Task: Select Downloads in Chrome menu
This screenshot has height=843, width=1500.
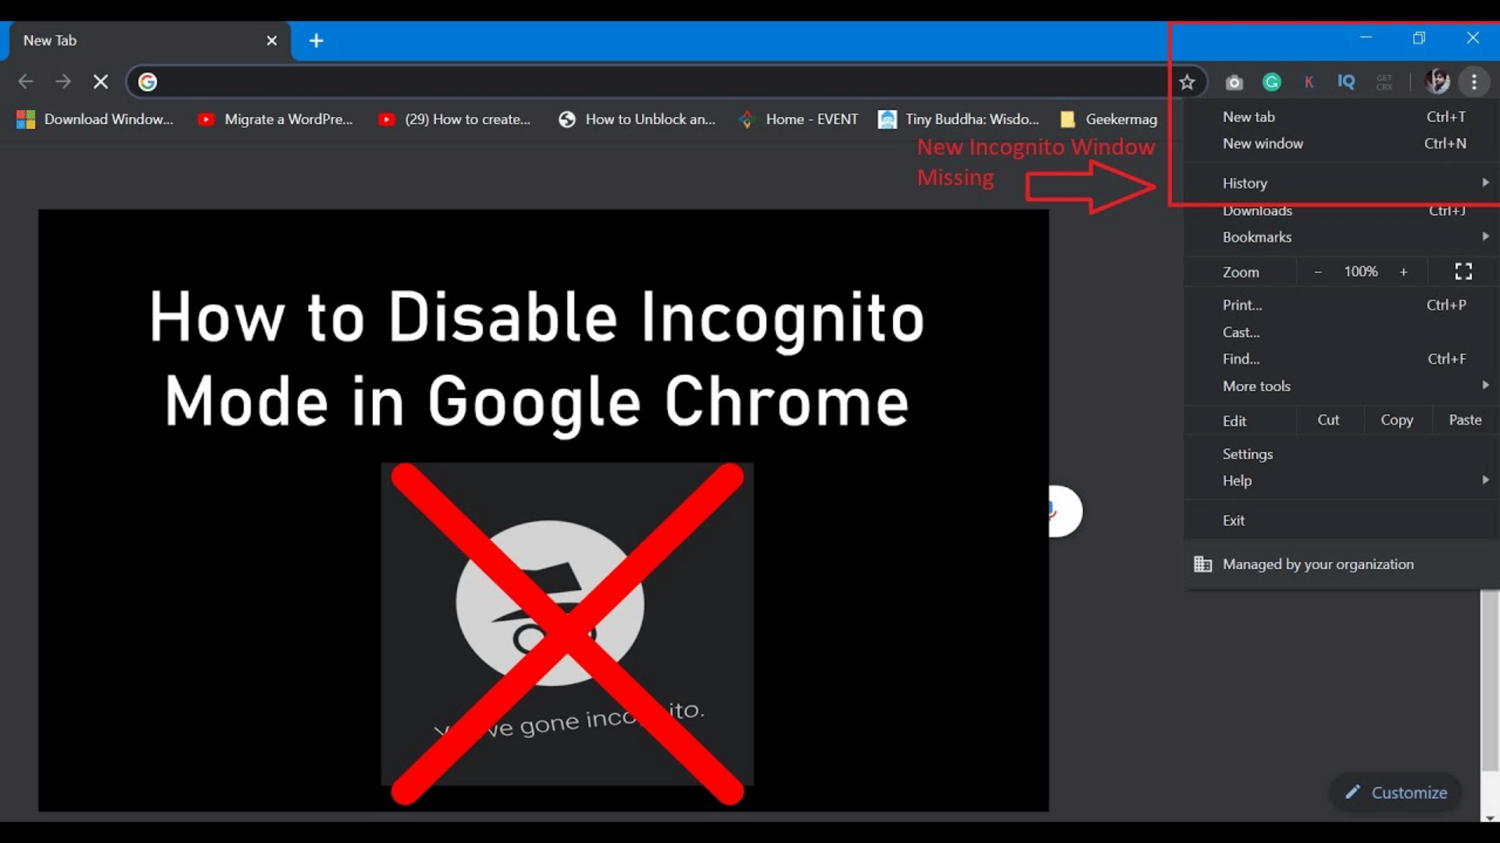Action: [x=1341, y=210]
